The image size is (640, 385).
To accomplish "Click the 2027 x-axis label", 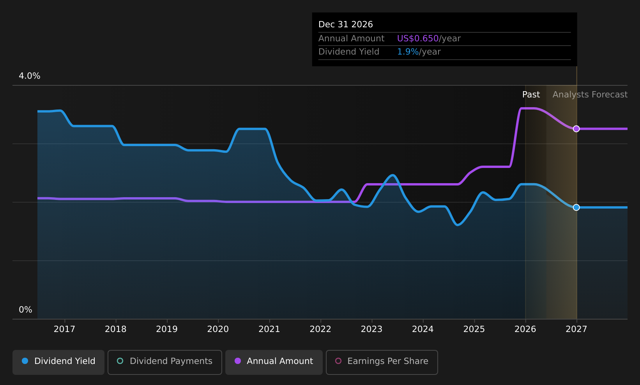I will (x=576, y=329).
